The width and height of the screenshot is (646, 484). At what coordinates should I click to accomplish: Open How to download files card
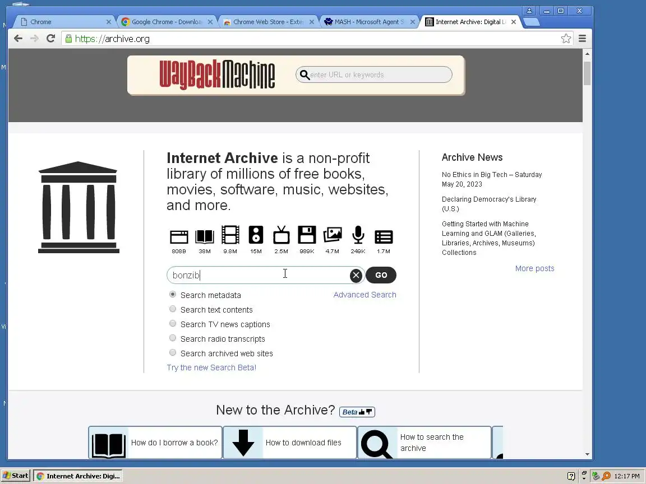coord(289,443)
